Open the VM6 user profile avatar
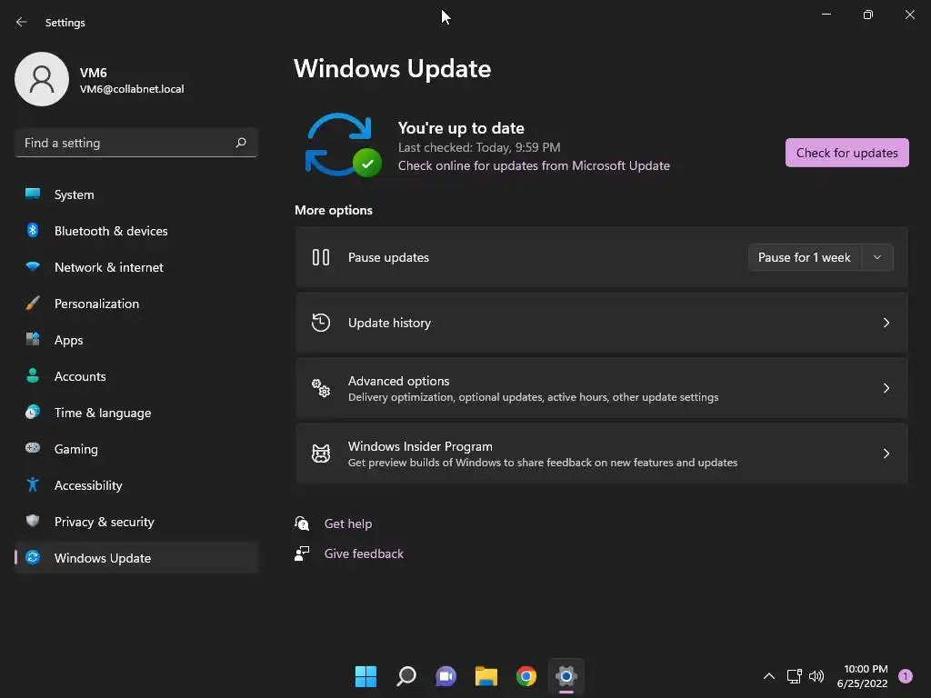This screenshot has width=931, height=698. (42, 79)
